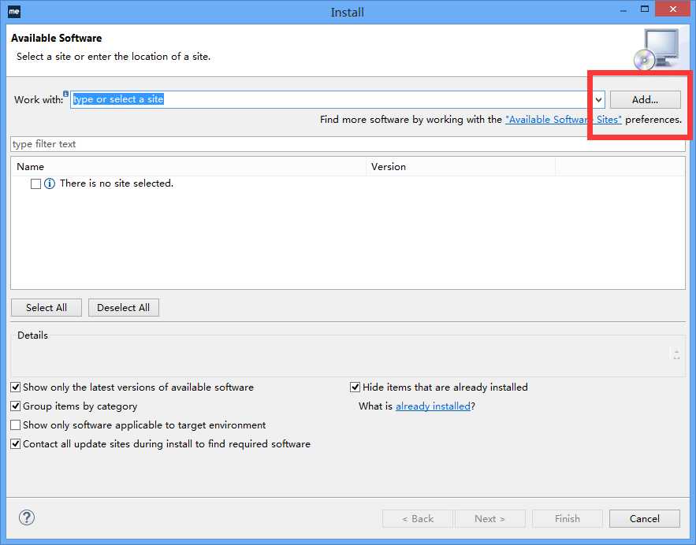
Task: Click the Name column header
Action: tap(188, 167)
